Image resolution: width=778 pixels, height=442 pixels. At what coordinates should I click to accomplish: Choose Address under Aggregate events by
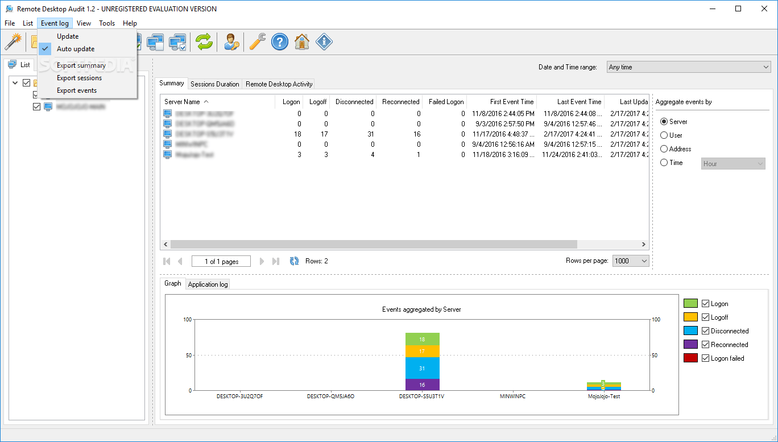tap(664, 148)
